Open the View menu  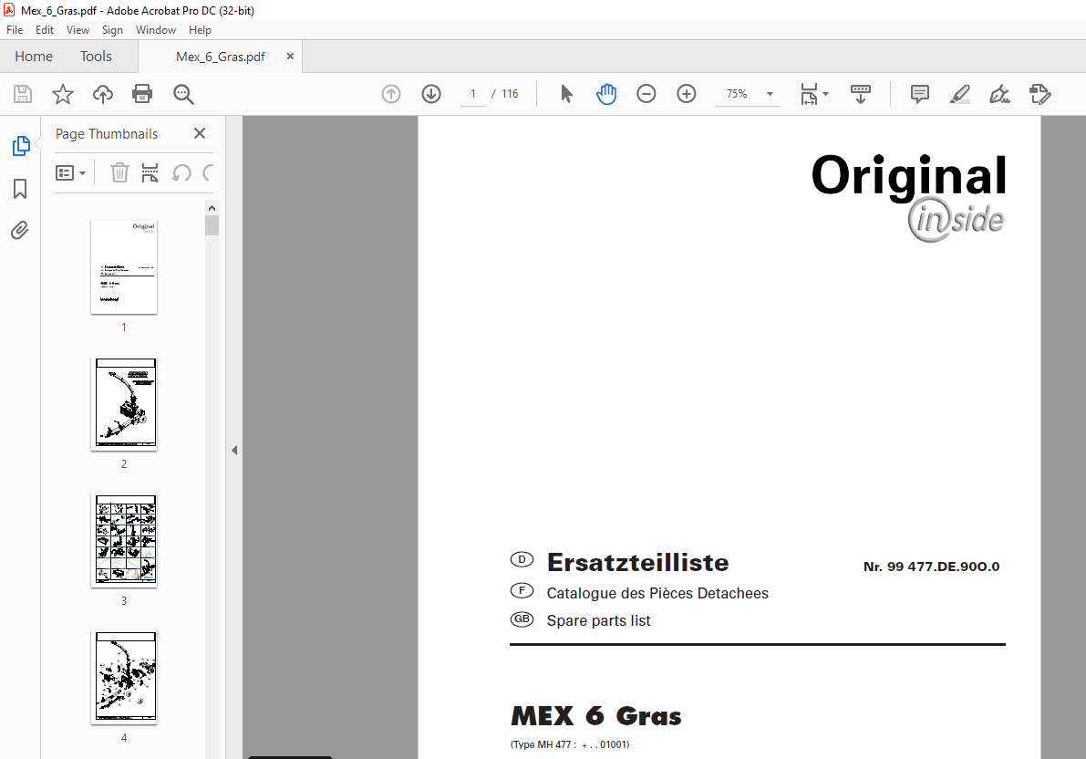[78, 30]
